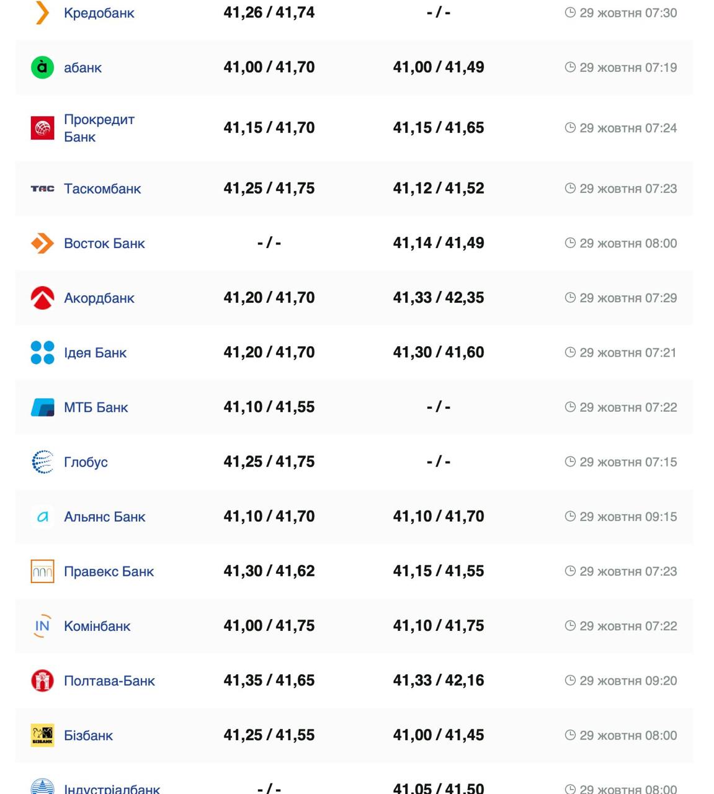Click the Глобус globe logo
The width and height of the screenshot is (714, 794).
(42, 462)
